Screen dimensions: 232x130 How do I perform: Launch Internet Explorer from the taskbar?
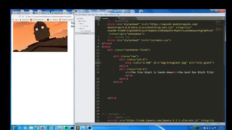tap(20, 128)
